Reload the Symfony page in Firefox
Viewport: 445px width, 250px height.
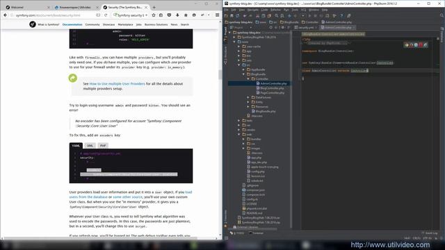click(106, 15)
